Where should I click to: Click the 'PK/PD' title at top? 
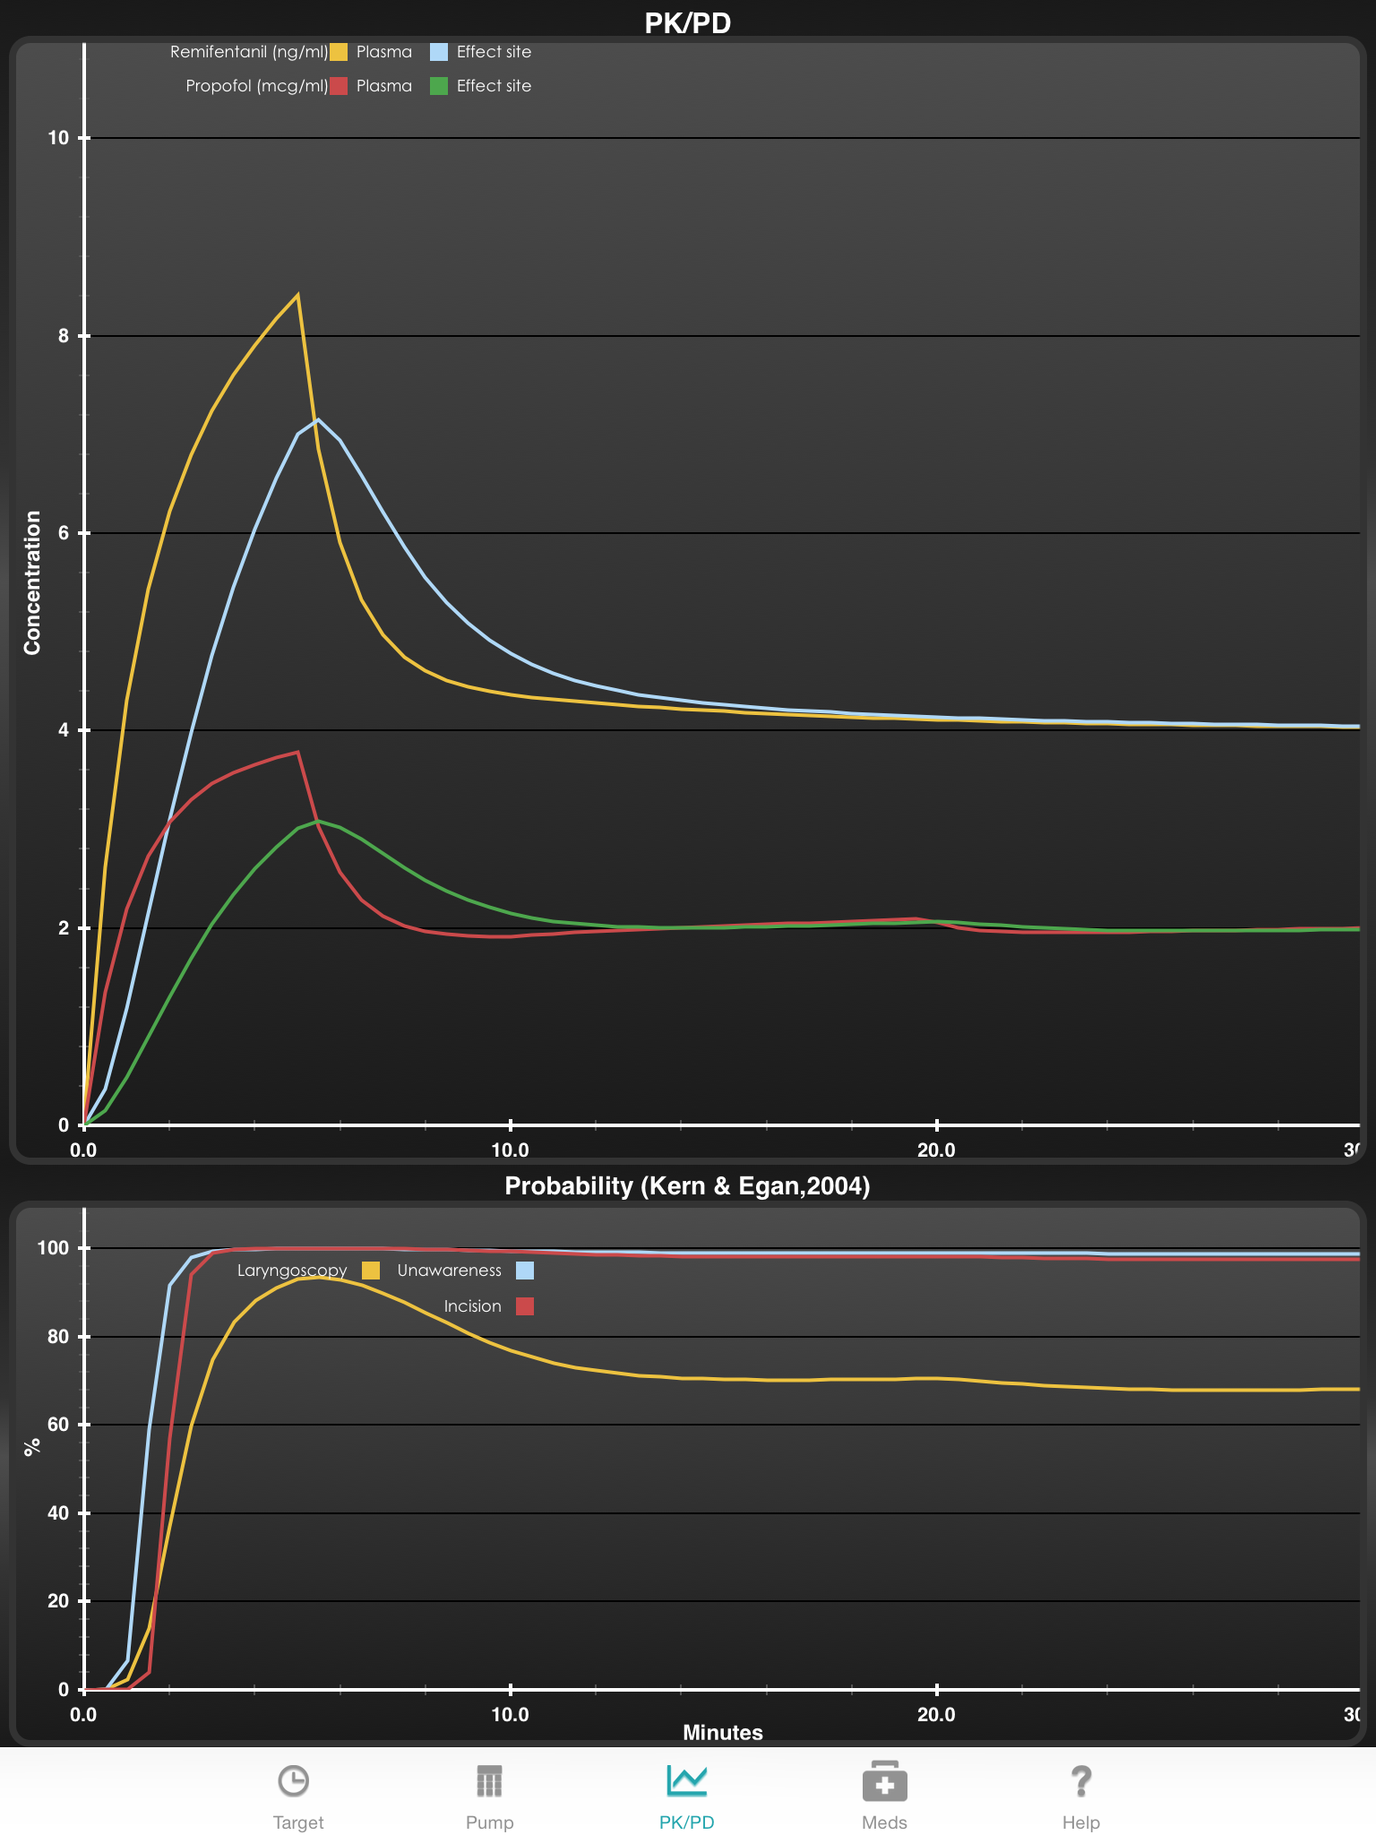[688, 22]
